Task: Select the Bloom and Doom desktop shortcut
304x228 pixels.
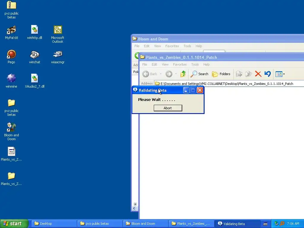Action: tap(12, 127)
